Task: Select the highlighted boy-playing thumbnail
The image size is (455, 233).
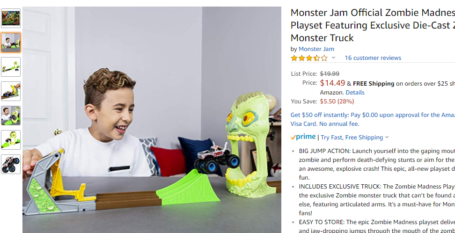Action: point(11,43)
